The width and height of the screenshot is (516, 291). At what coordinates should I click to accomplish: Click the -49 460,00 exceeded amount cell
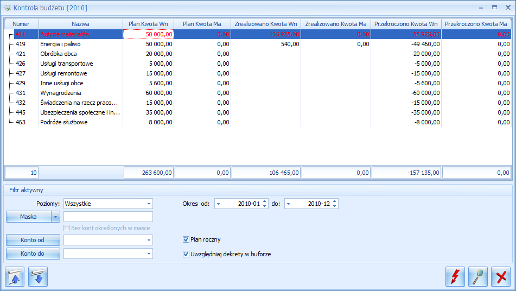tap(406, 44)
